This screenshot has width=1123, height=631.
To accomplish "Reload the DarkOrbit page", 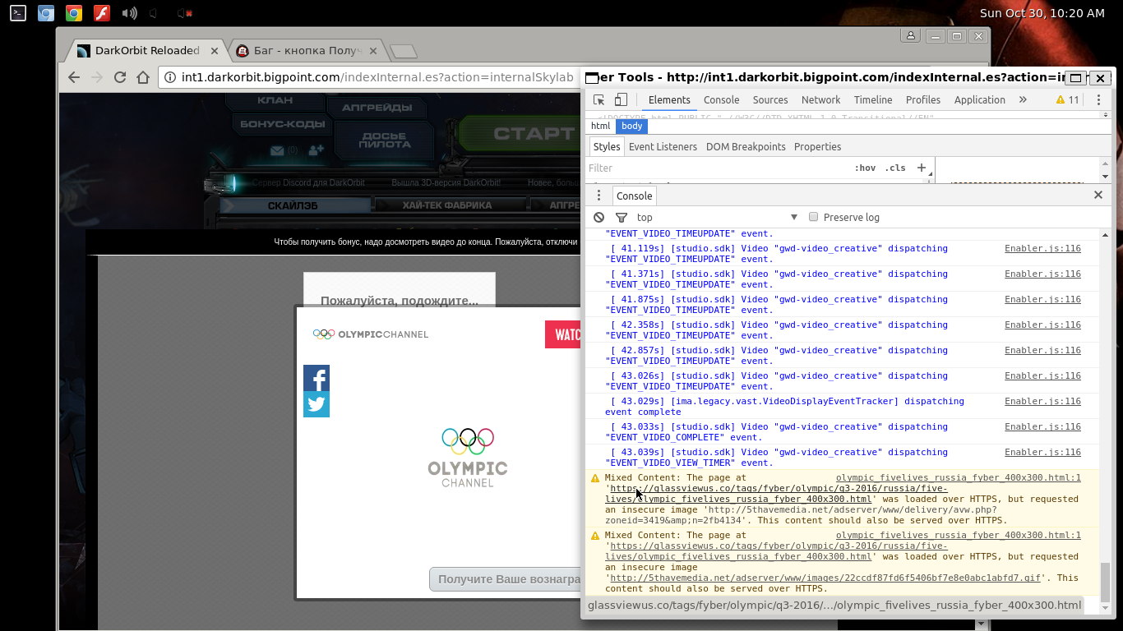I will [120, 77].
